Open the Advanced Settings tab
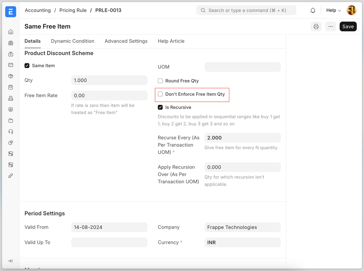 coord(126,41)
